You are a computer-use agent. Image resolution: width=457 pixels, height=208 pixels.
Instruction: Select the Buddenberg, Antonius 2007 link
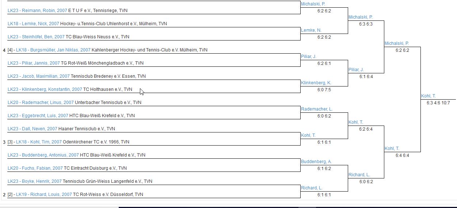coord(43,155)
